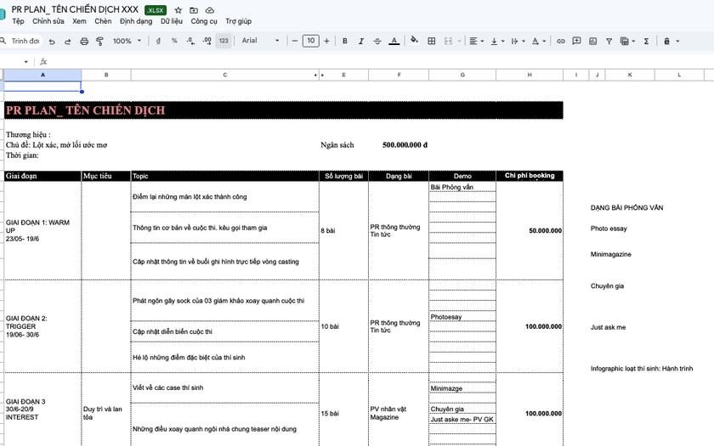The height and width of the screenshot is (446, 714).
Task: Check the cloud document status
Action: 210,10
